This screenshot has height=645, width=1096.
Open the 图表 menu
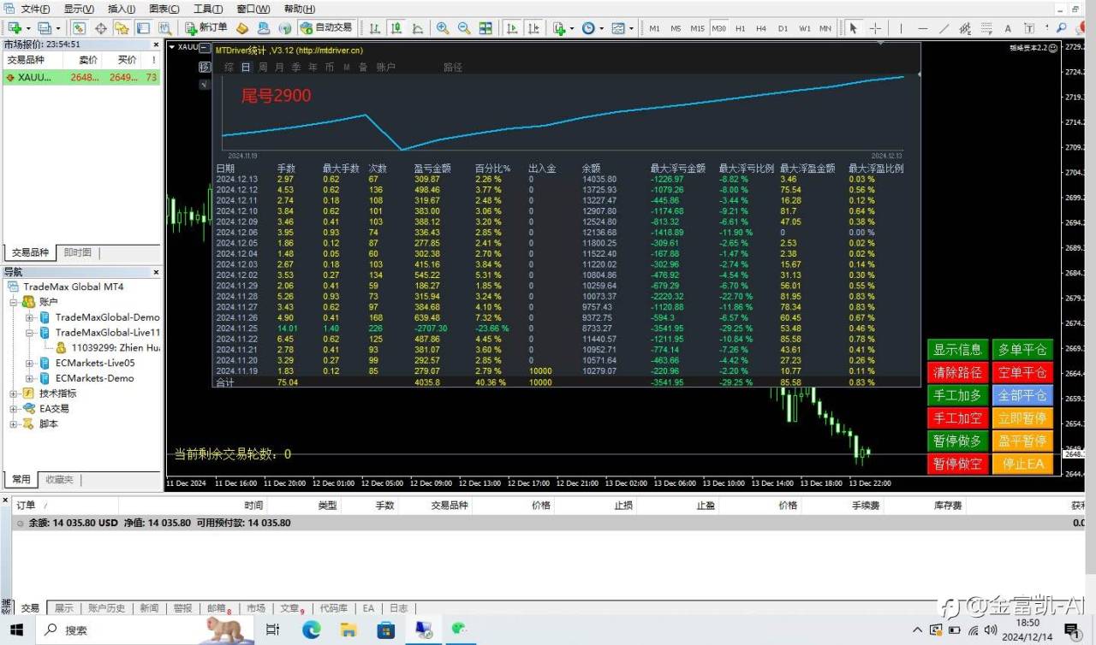[164, 9]
